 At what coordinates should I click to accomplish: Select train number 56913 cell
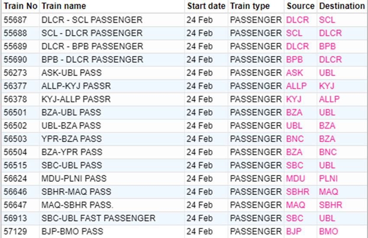coord(15,218)
